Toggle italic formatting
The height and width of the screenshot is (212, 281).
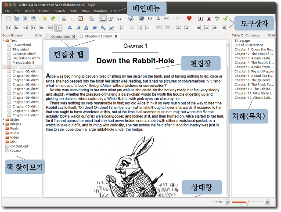pyautogui.click(x=78, y=28)
